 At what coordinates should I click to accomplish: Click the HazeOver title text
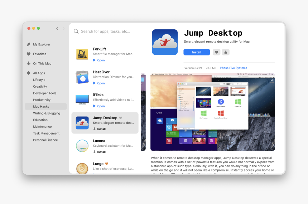(x=101, y=72)
